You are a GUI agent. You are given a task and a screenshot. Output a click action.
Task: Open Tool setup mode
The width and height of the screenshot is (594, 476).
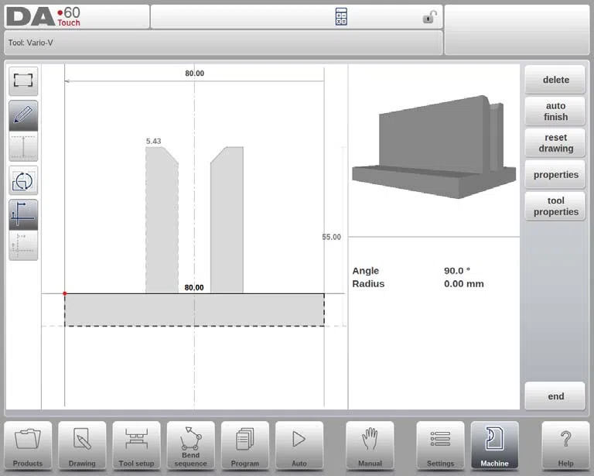pyautogui.click(x=136, y=446)
